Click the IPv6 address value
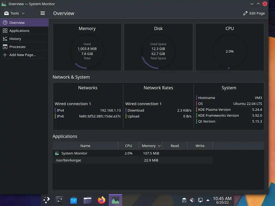 (x=100, y=116)
